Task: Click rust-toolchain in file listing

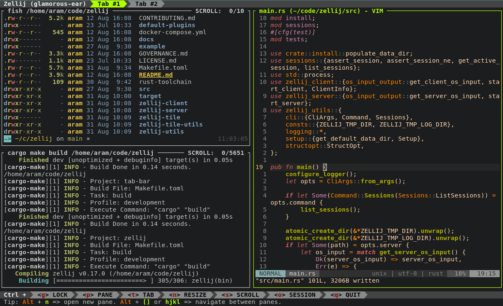Action: pos(165,82)
